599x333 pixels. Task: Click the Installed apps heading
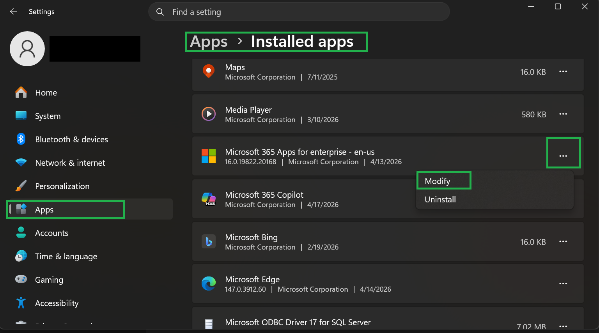click(x=302, y=42)
